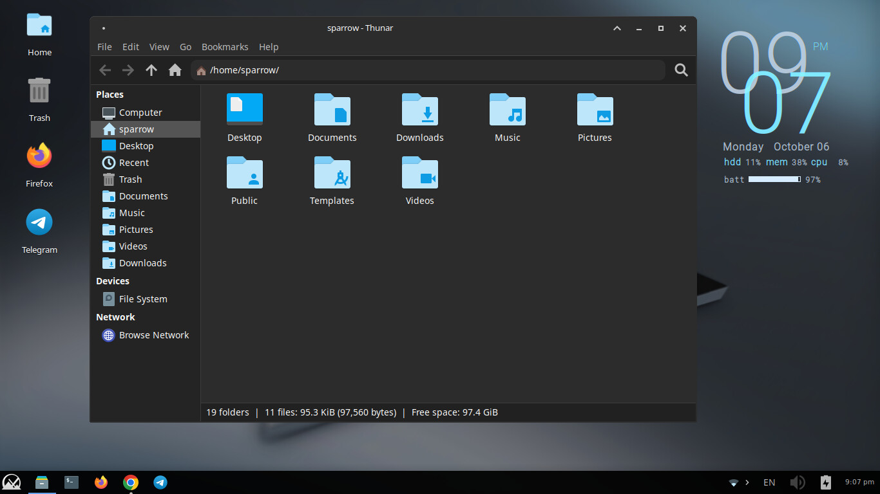Select the Videos folder in main pane

tap(420, 173)
